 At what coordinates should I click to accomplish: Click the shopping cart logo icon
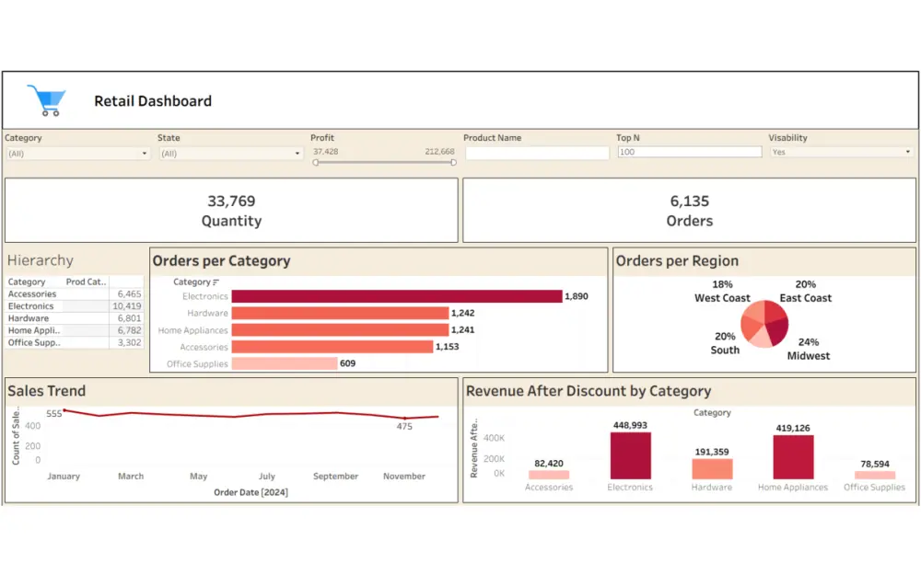47,98
